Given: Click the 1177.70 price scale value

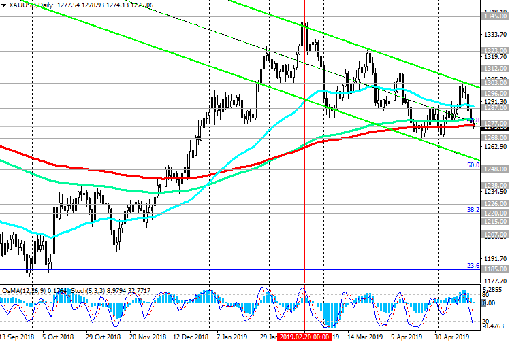Looking at the screenshot, I should [x=495, y=281].
